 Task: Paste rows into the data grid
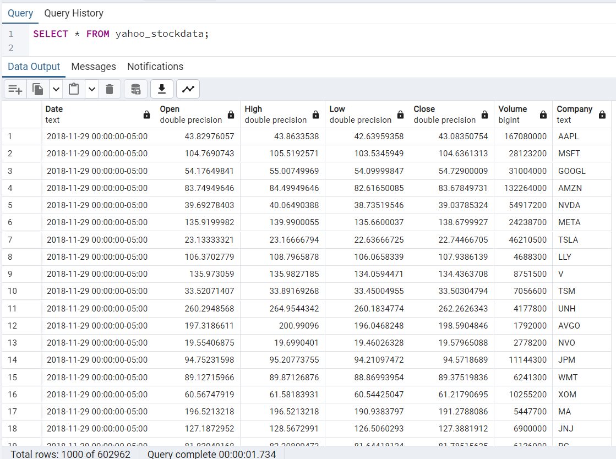(x=74, y=89)
